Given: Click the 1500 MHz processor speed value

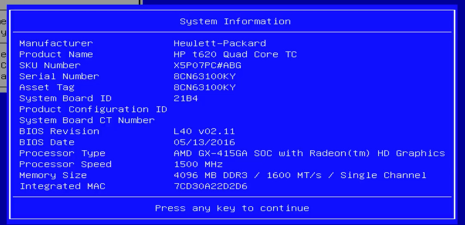Looking at the screenshot, I should click(198, 164).
